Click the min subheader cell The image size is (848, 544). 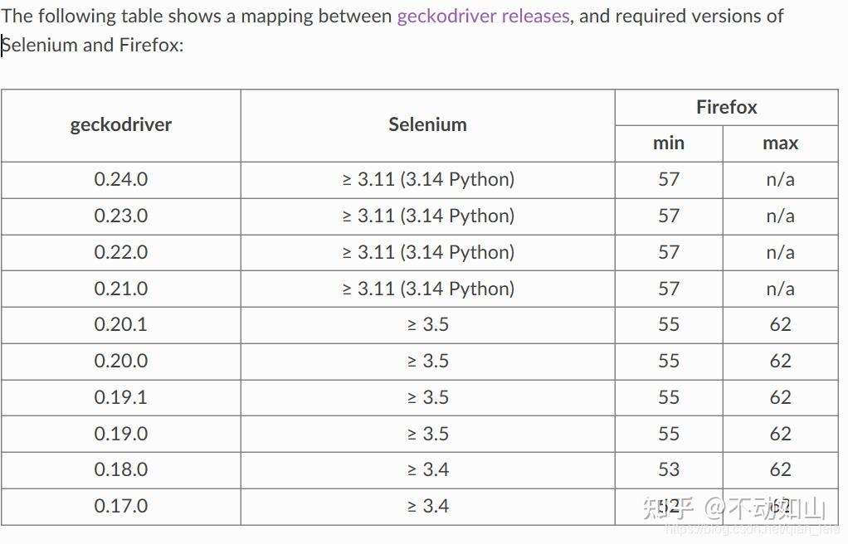tap(669, 143)
